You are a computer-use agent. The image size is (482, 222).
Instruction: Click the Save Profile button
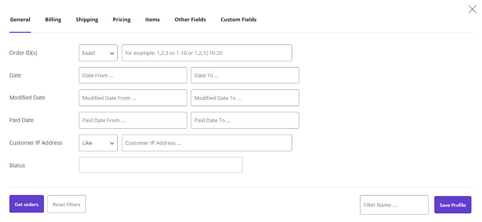tap(452, 205)
